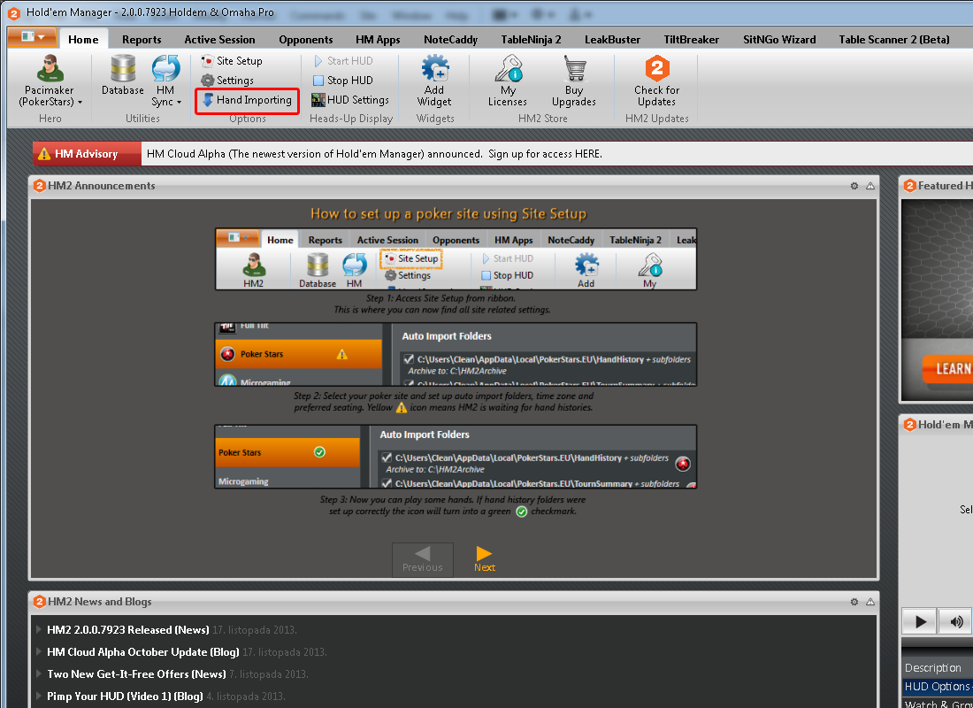Click the Add Widget icon
The width and height of the screenshot is (973, 708).
434,80
